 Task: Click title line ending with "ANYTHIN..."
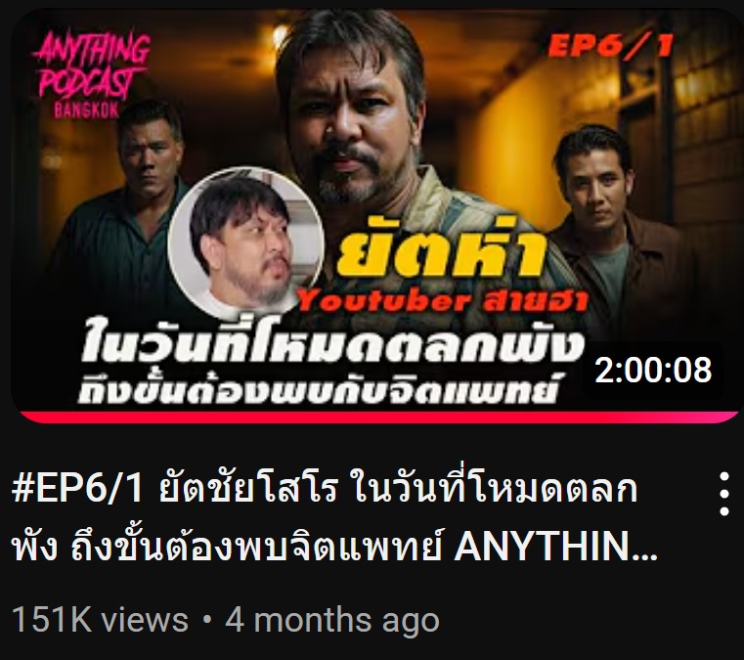(334, 548)
